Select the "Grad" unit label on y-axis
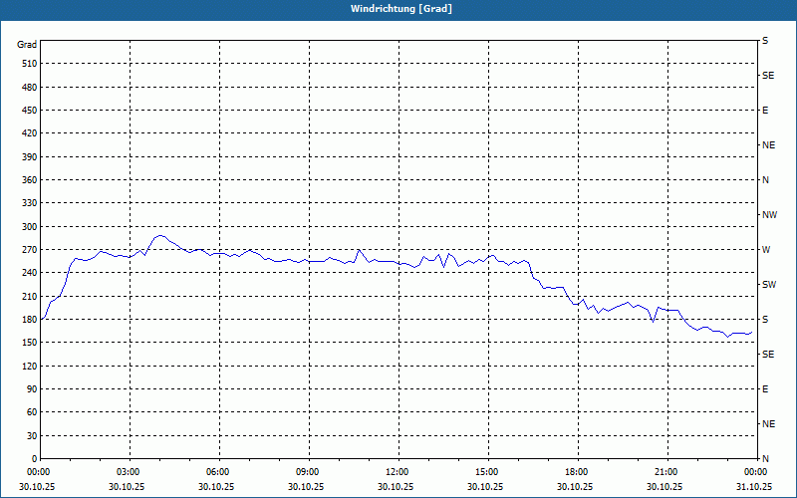 click(x=27, y=45)
